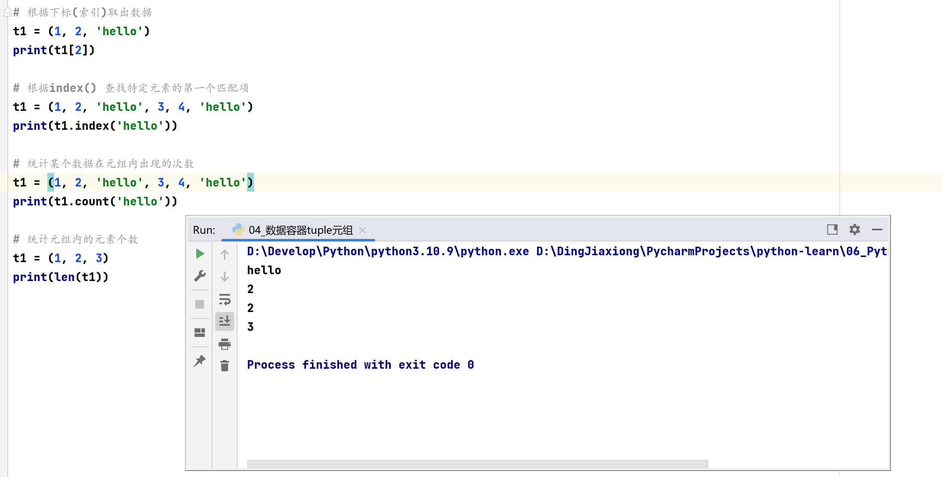Rerun the 04_数据容器tuple元组 program
Viewport: 943px width, 477px height.
coord(200,254)
